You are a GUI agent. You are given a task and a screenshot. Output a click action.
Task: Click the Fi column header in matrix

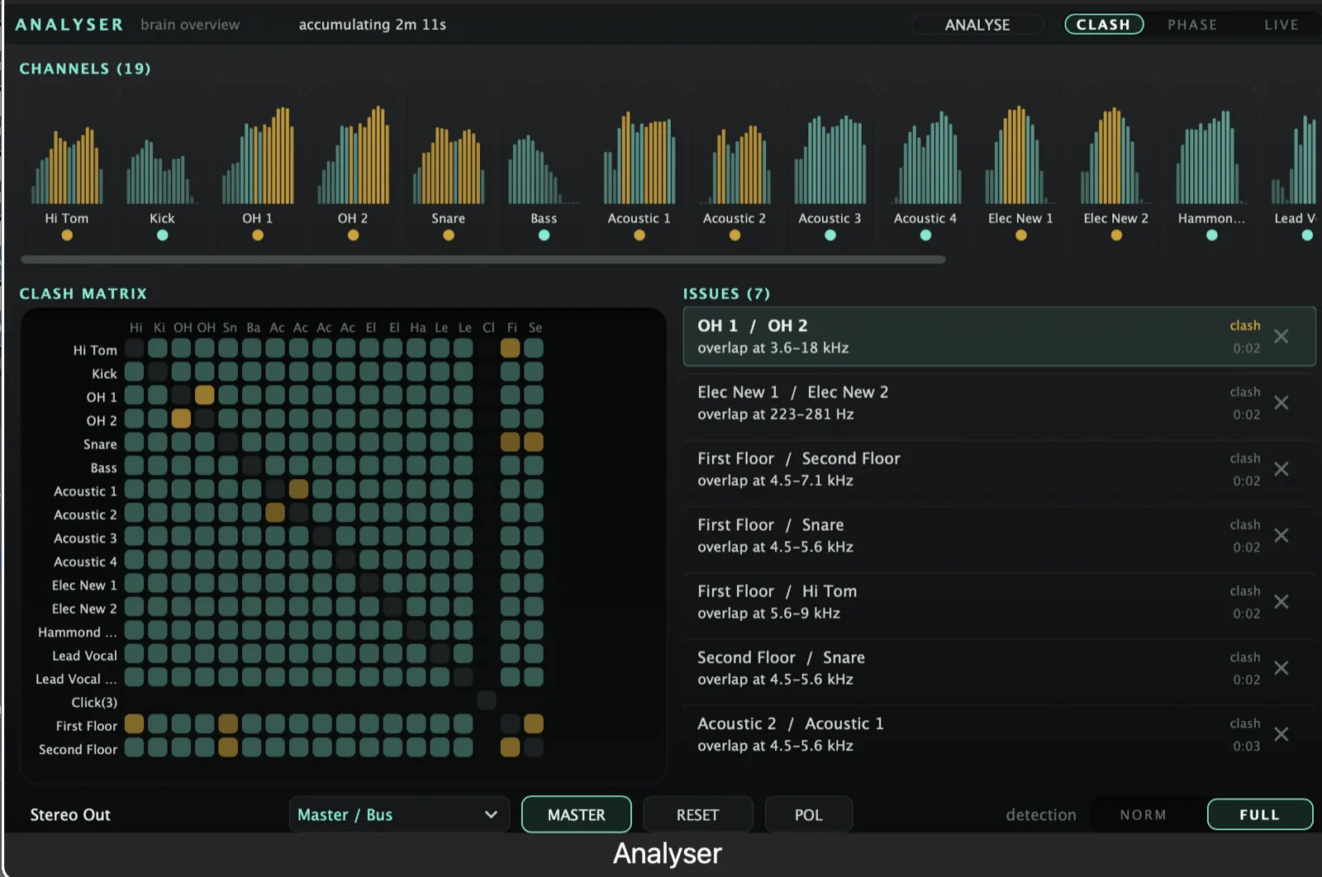(x=512, y=328)
